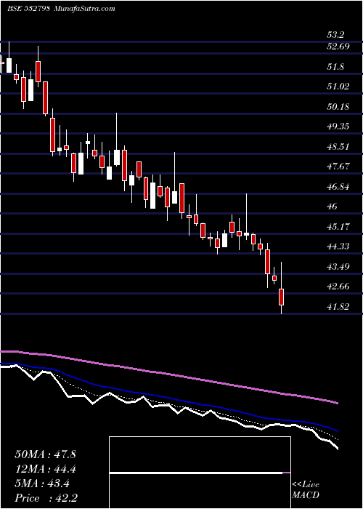The width and height of the screenshot is (363, 509).
Task: Click the 'BSE 532798' stock code text
Action: coord(28,9)
